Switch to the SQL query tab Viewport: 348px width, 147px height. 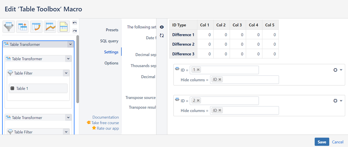pos(109,41)
